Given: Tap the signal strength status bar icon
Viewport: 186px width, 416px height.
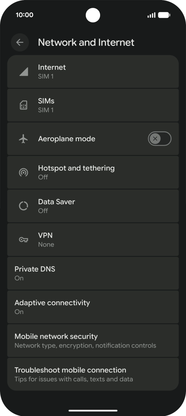Looking at the screenshot, I should [151, 15].
